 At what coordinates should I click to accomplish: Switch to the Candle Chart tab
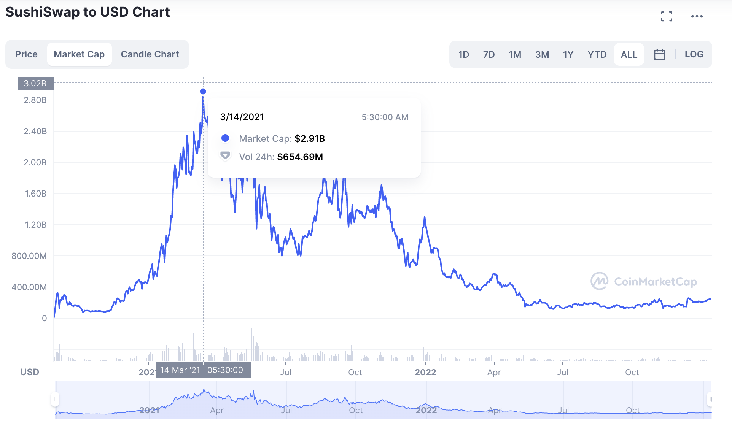click(150, 54)
